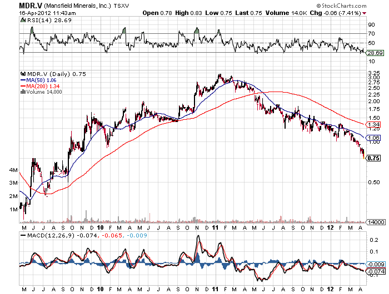Click the -0.009 tag on the MACD right axis
Viewport: 389px width, 294px height.
(376, 264)
